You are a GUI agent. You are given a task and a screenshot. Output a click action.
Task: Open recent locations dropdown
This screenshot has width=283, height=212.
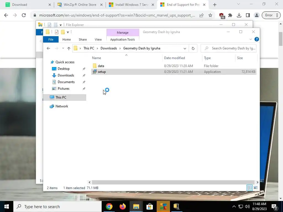coord(63,48)
